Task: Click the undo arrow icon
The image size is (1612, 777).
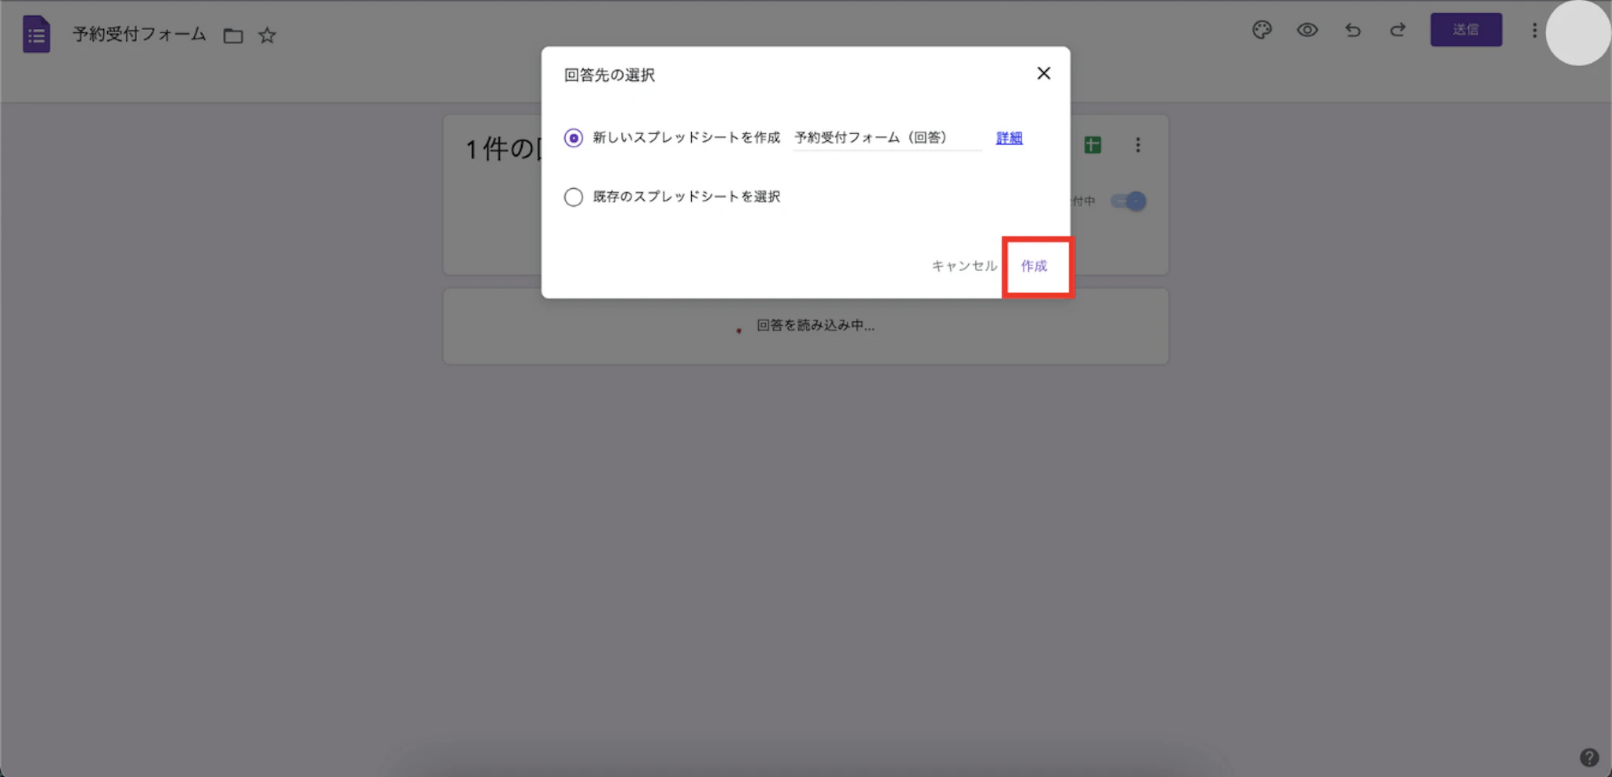Action: click(x=1353, y=30)
